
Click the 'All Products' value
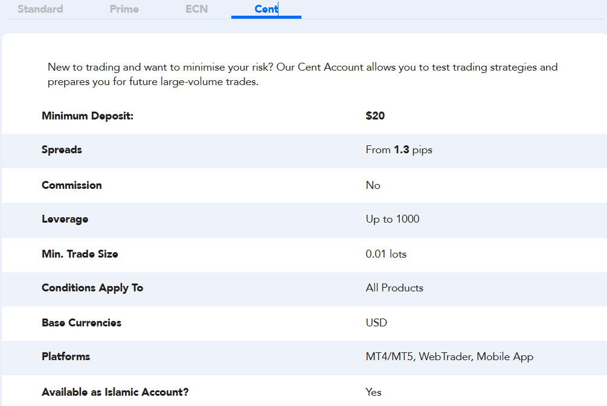point(394,288)
